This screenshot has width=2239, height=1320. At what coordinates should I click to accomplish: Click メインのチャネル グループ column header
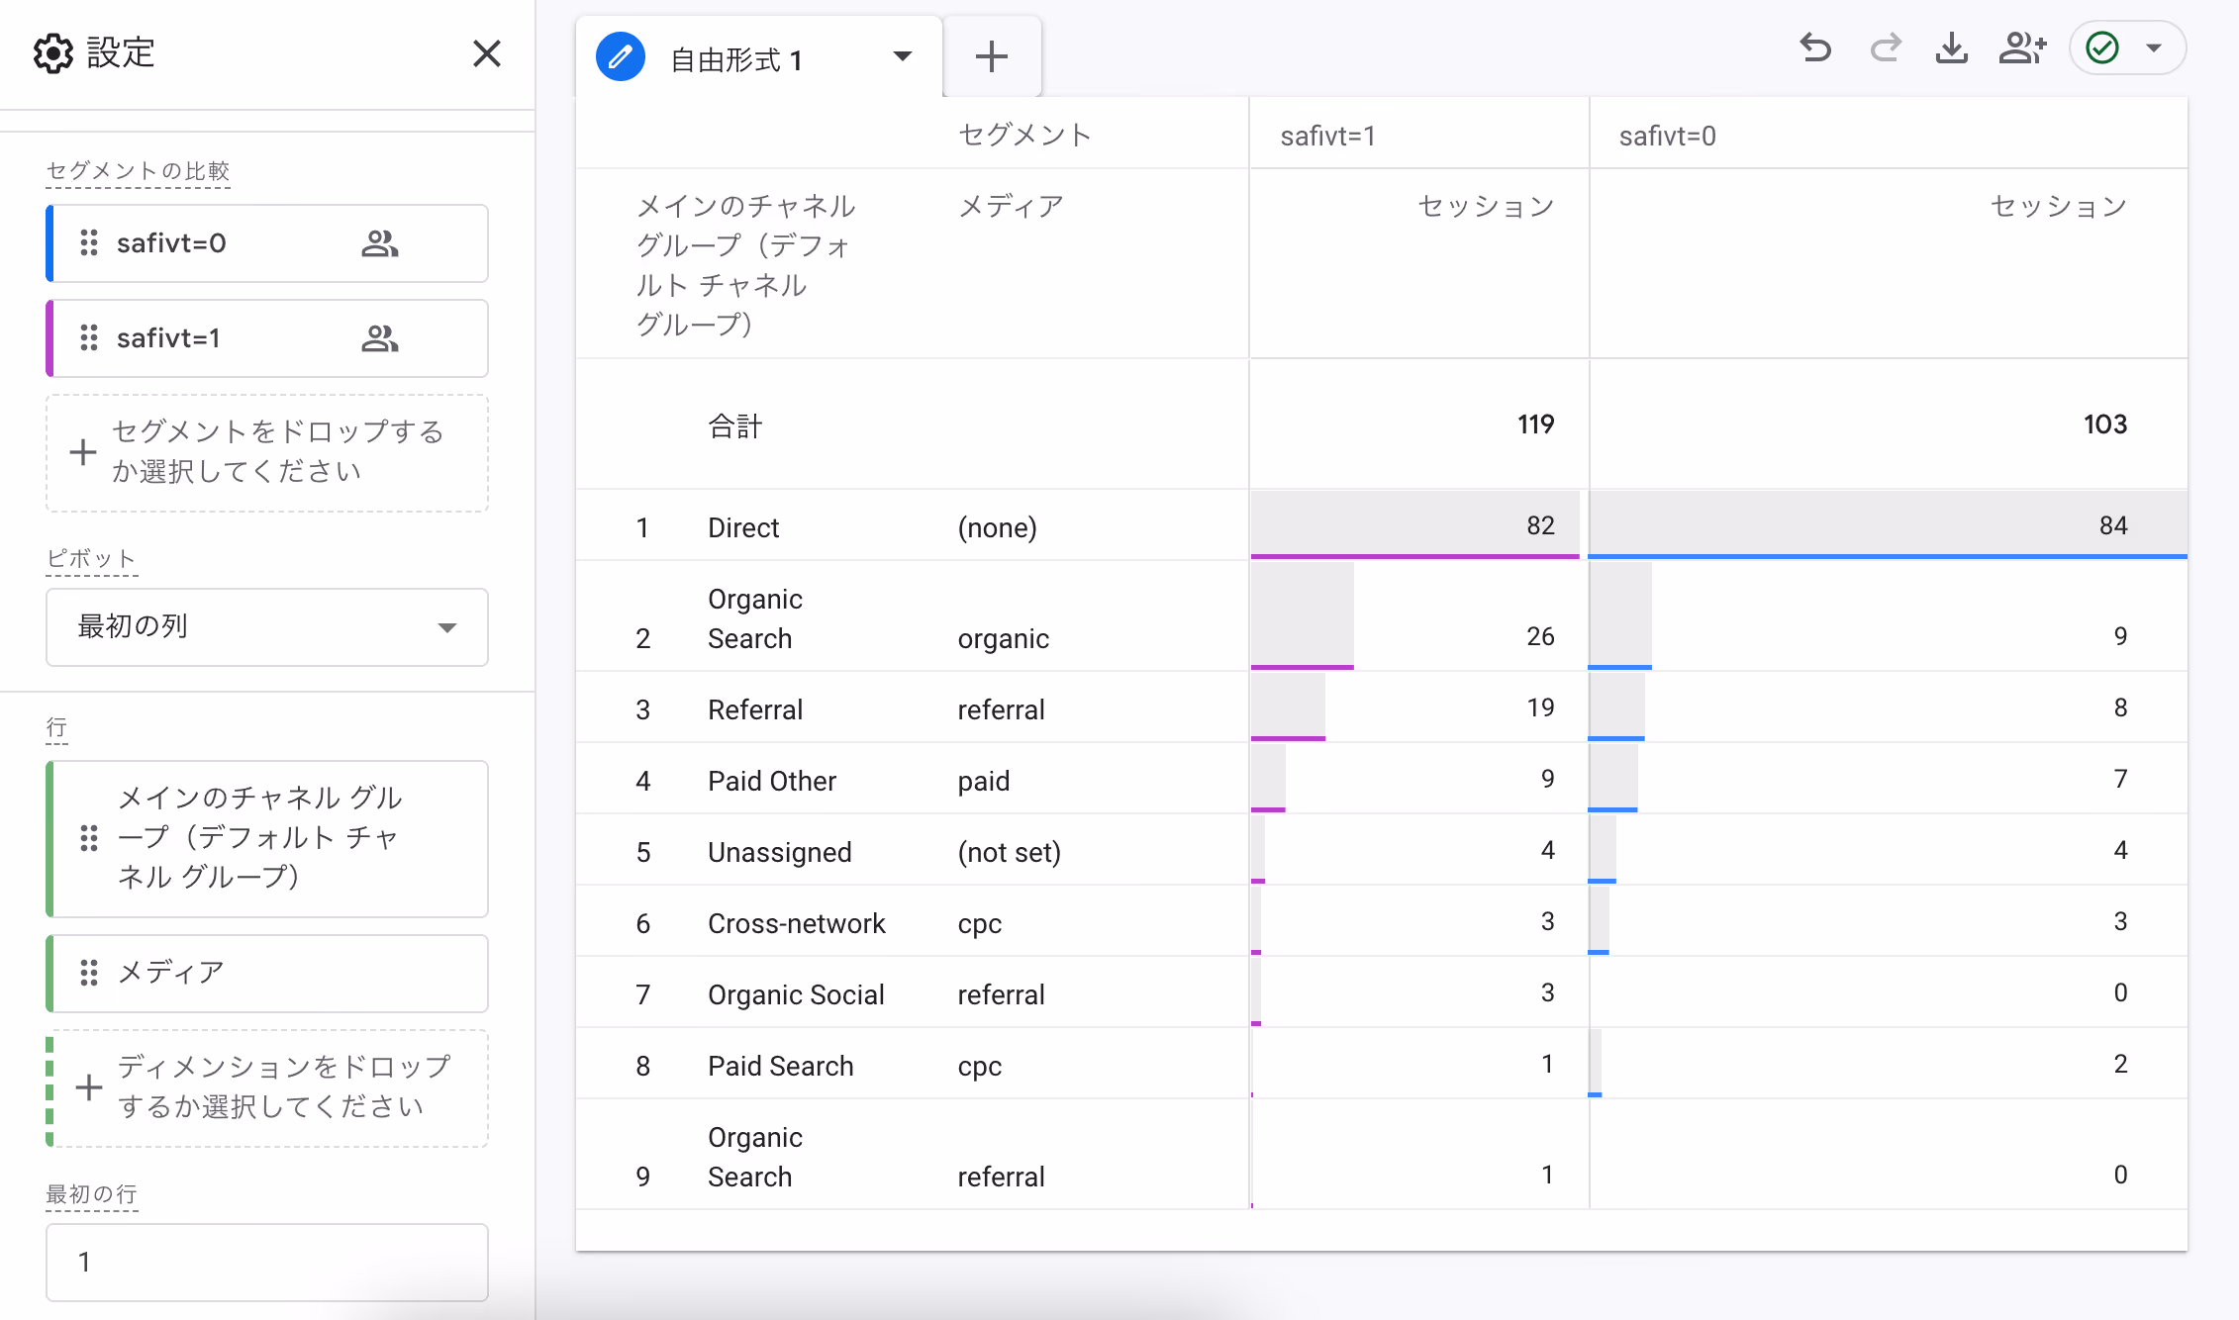pyautogui.click(x=746, y=265)
